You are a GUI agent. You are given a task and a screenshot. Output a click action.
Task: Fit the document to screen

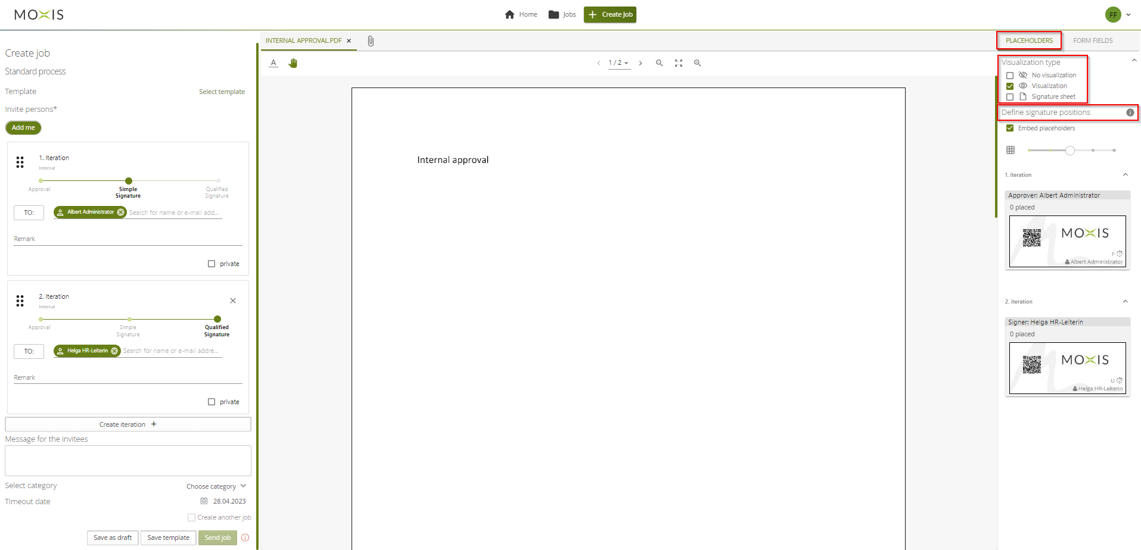pyautogui.click(x=678, y=63)
